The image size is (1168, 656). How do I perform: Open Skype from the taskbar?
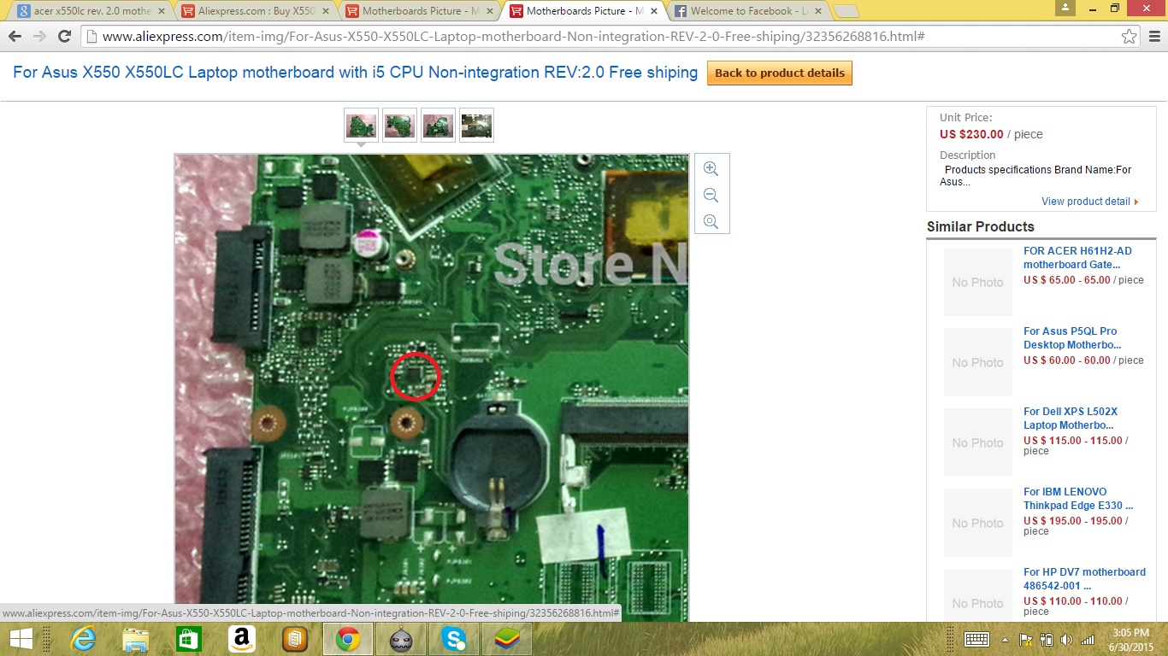454,639
